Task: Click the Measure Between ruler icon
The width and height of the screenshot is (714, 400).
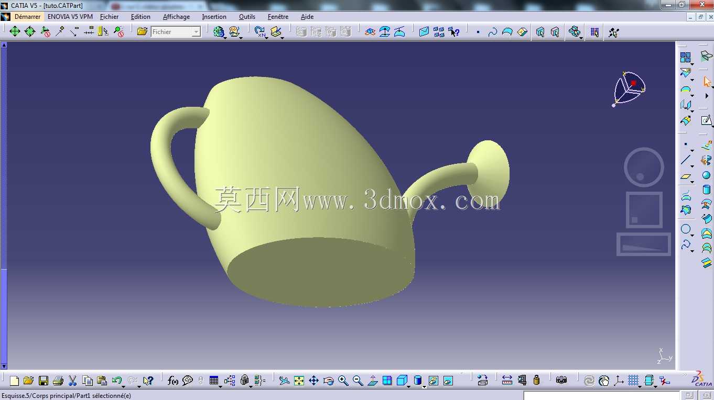Action: pyautogui.click(x=507, y=381)
